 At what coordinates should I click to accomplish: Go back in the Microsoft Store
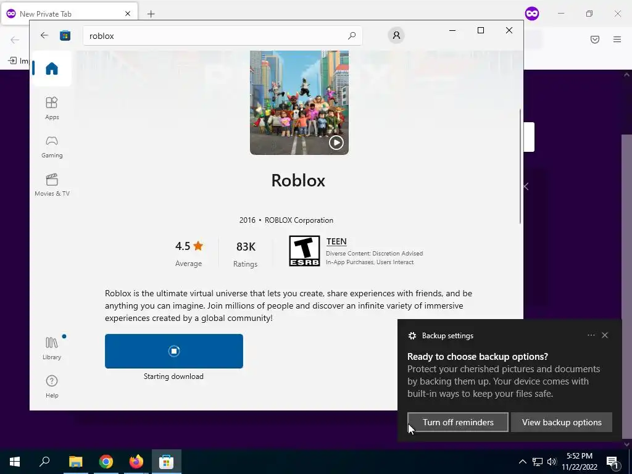(44, 35)
